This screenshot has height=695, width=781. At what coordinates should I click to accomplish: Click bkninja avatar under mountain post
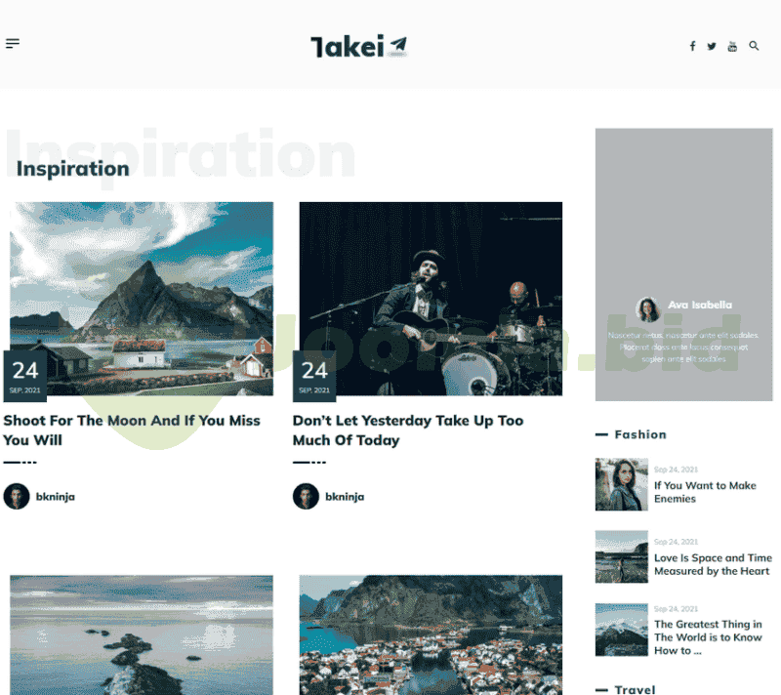(17, 496)
